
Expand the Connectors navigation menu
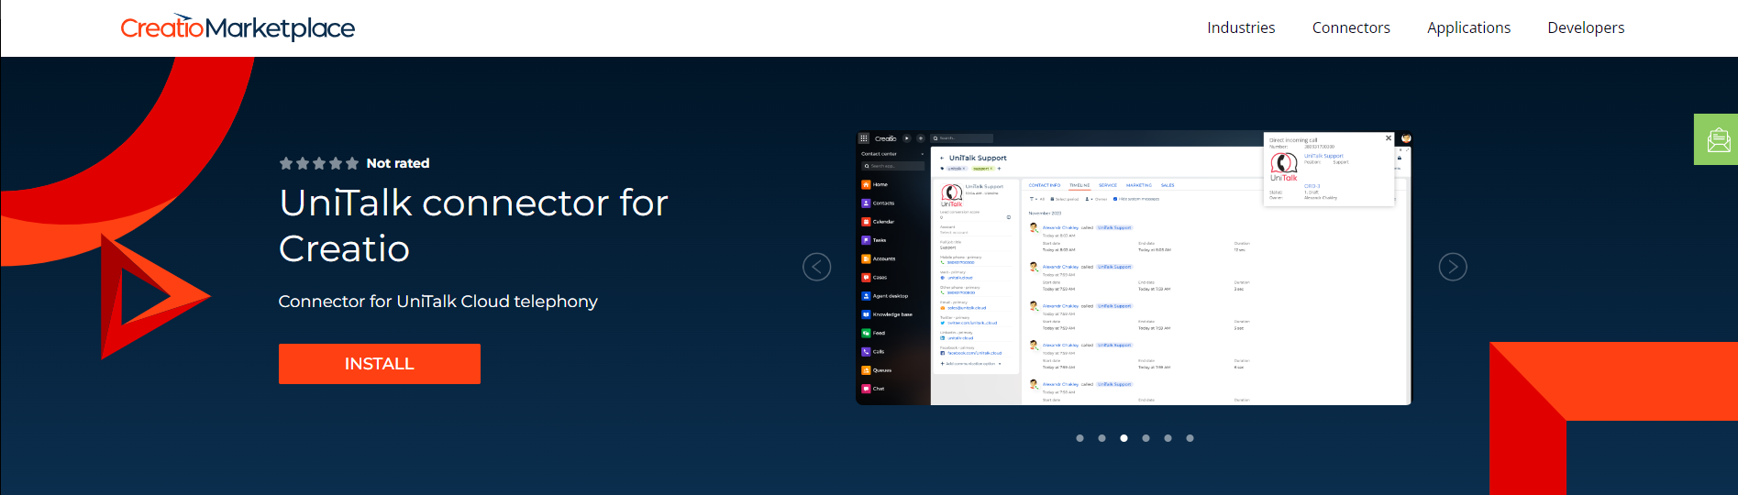tap(1350, 27)
